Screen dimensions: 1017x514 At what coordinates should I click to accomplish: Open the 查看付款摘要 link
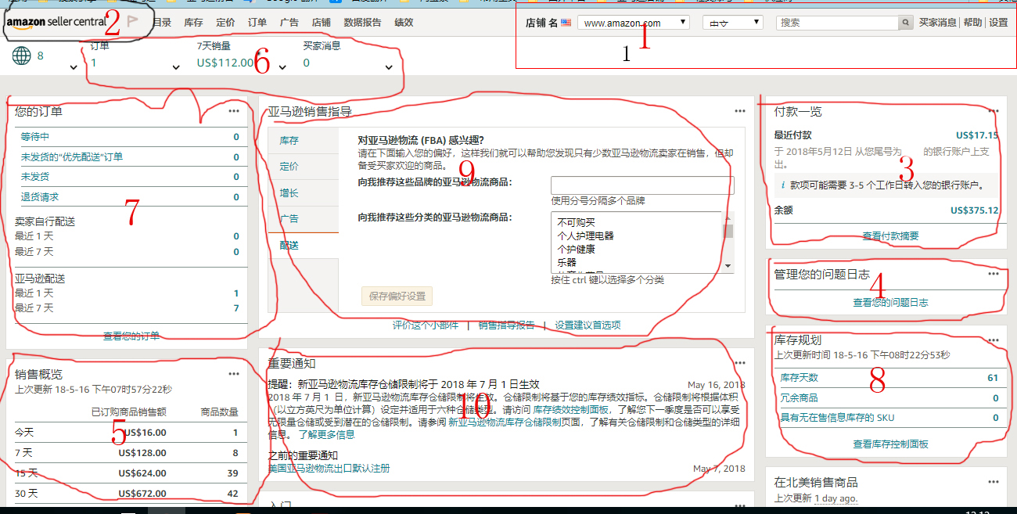(890, 235)
